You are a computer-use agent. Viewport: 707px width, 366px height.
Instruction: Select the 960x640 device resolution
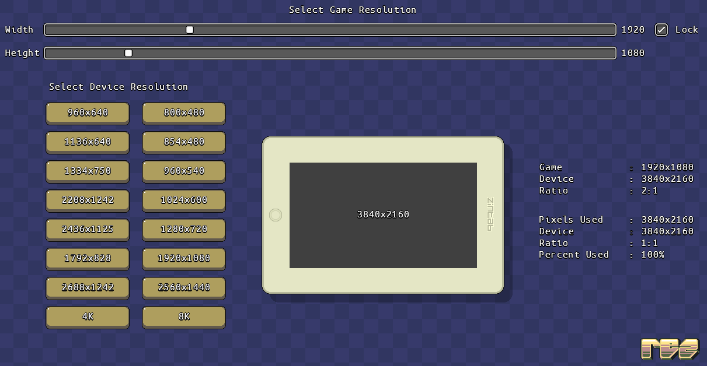point(88,113)
